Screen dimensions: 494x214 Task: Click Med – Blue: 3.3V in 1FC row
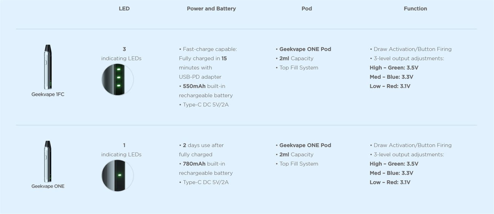point(391,77)
